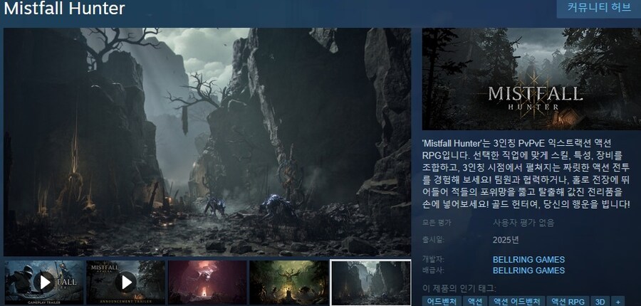The width and height of the screenshot is (641, 306).
Task: Expand more tags with the plus button
Action: point(617,302)
